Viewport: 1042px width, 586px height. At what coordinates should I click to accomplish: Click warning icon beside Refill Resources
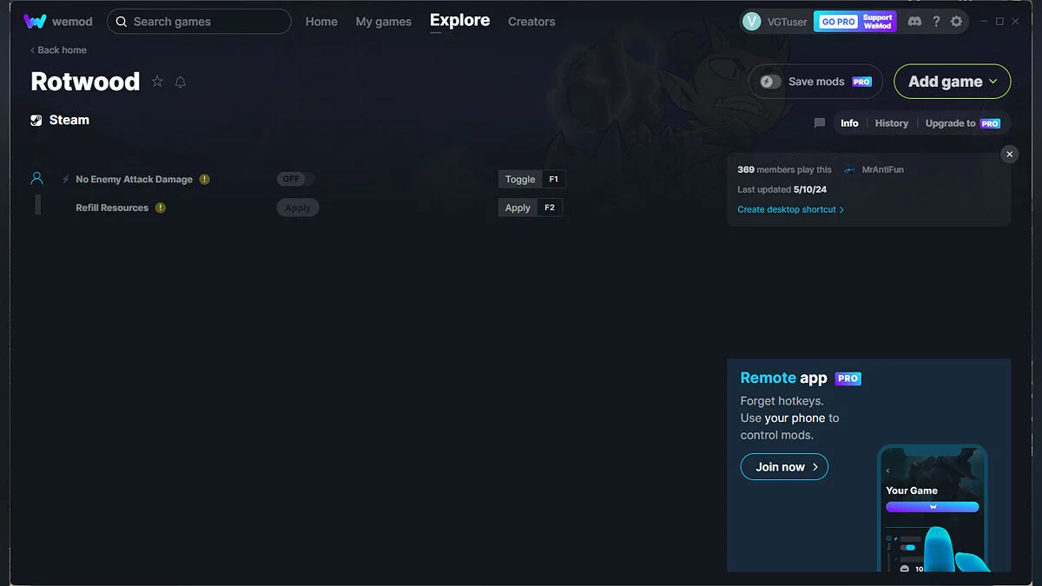tap(161, 208)
